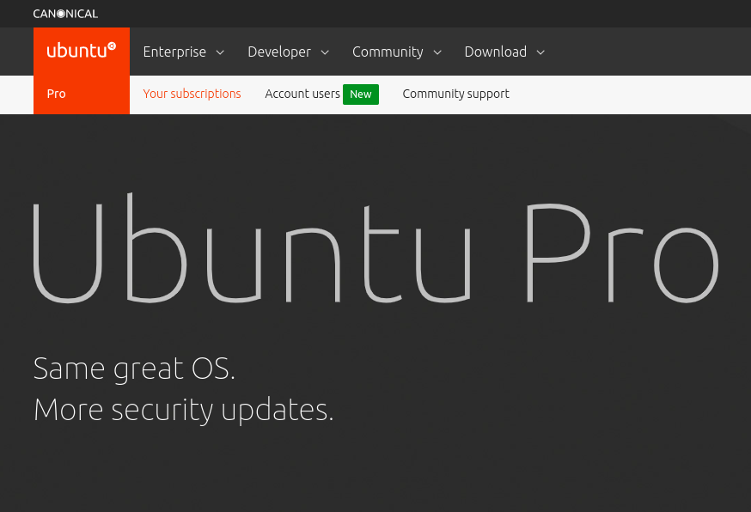Screen dimensions: 751x512
Task: Expand the Enterprise chevron arrow
Action: (220, 52)
